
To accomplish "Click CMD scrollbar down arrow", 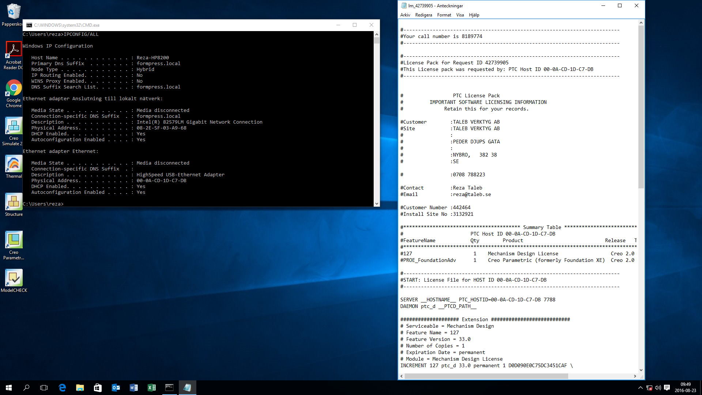I will pyautogui.click(x=377, y=204).
